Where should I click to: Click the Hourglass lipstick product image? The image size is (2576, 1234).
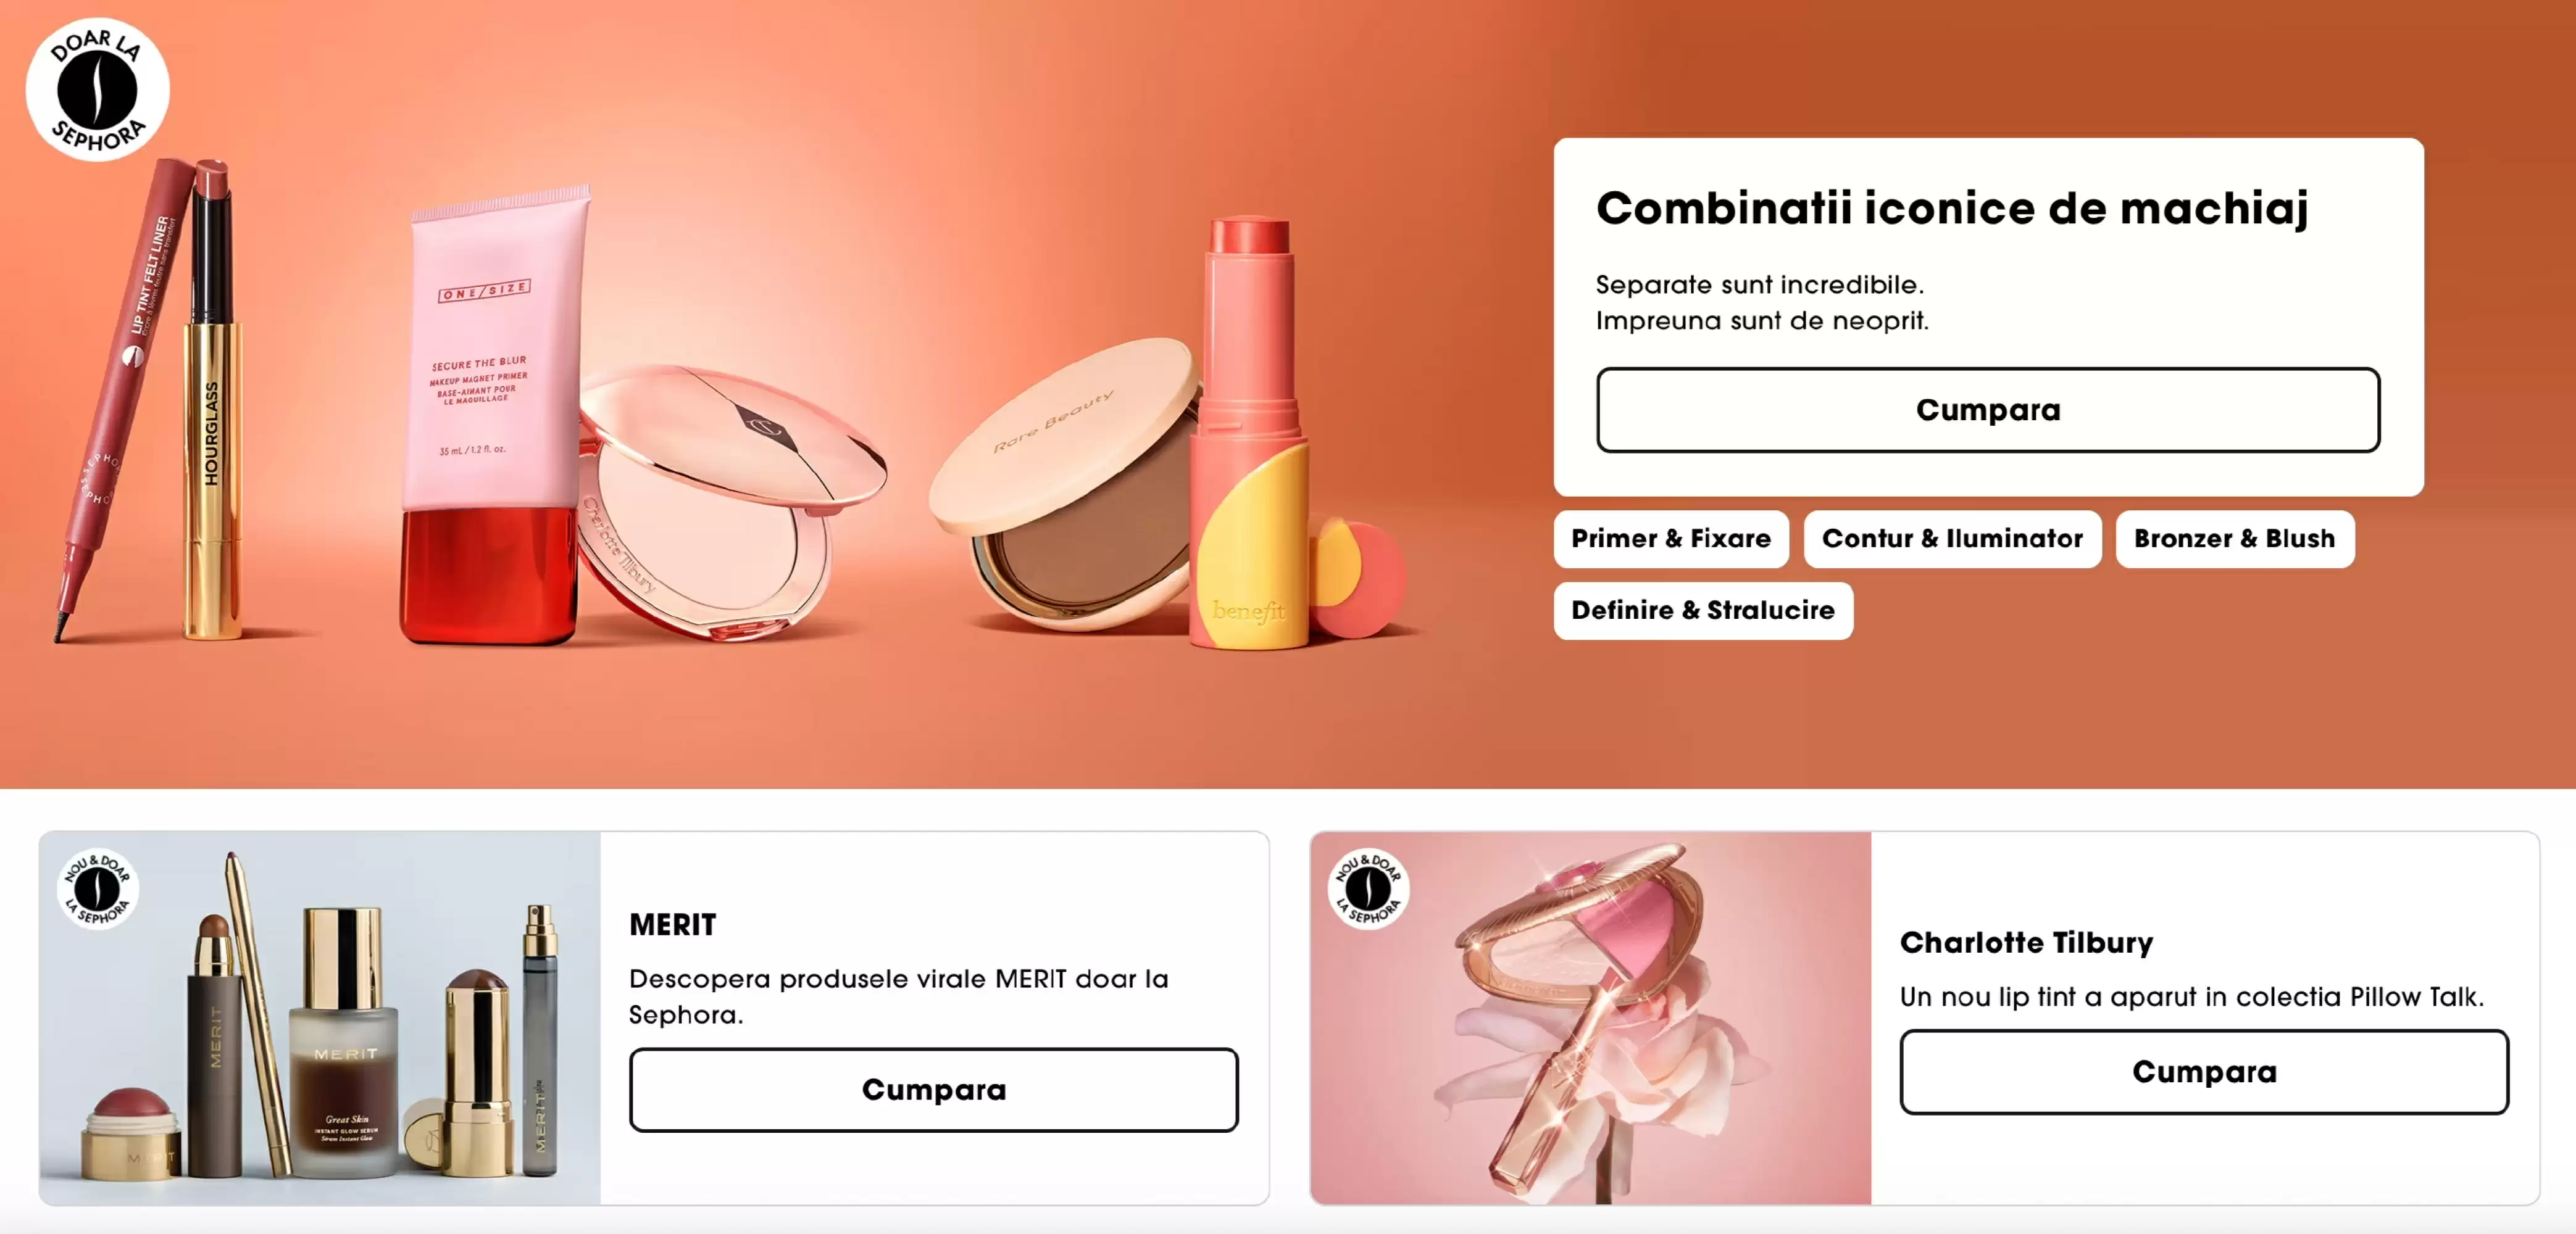213,400
